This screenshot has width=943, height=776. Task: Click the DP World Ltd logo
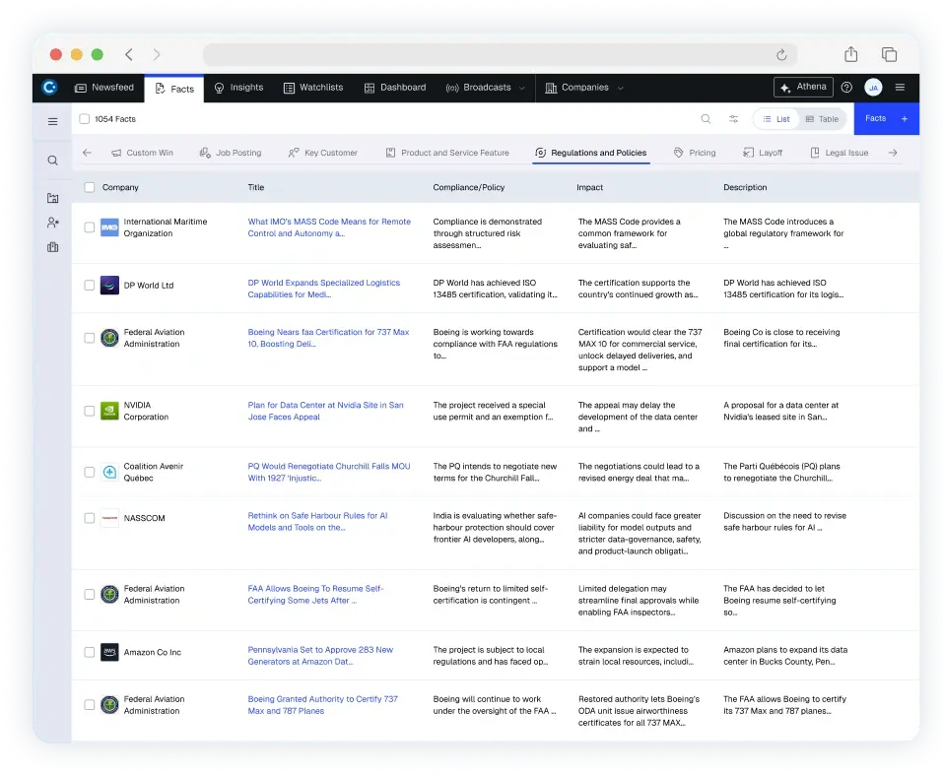click(x=109, y=285)
